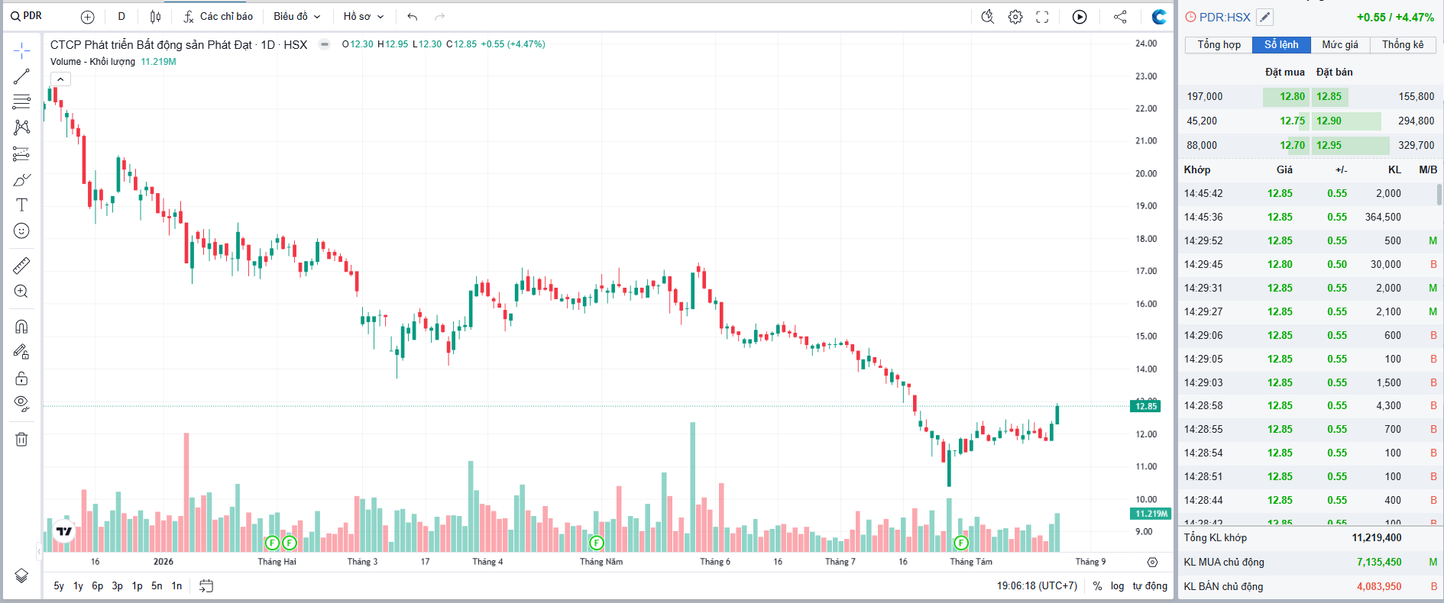
Task: Collapse the volume indicator legend arrow
Action: pyautogui.click(x=60, y=79)
